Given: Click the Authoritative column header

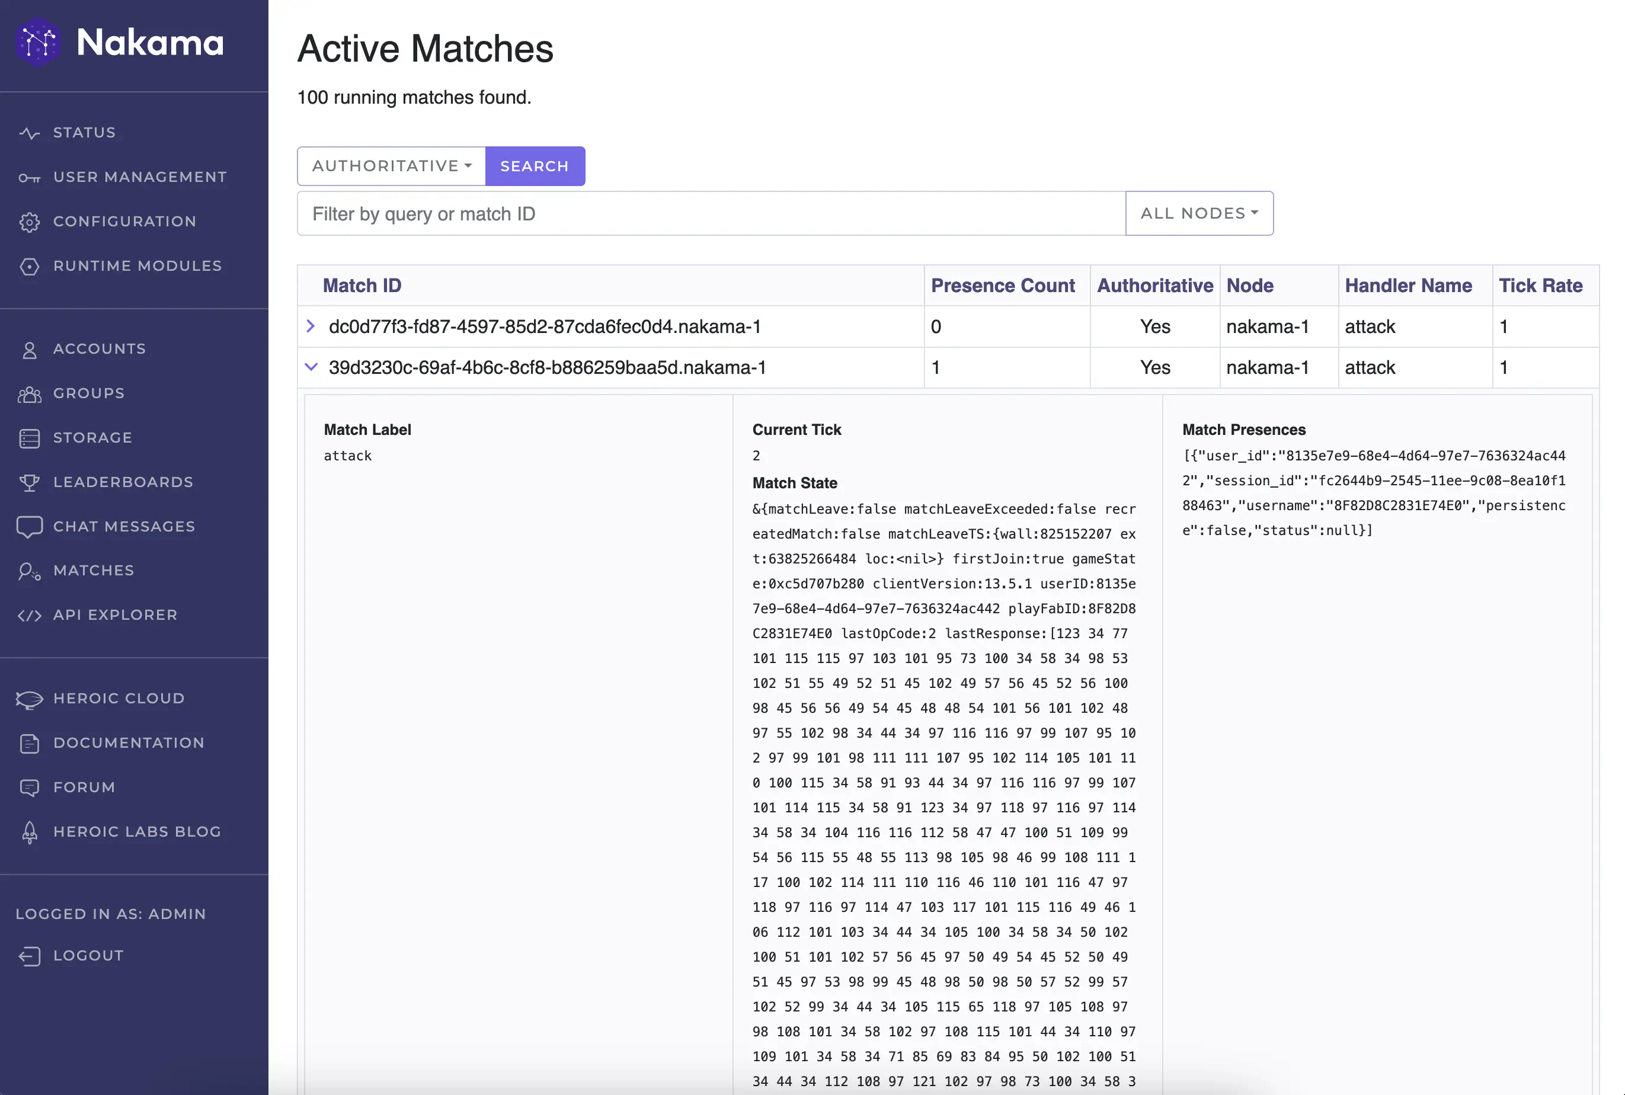Looking at the screenshot, I should [1155, 286].
